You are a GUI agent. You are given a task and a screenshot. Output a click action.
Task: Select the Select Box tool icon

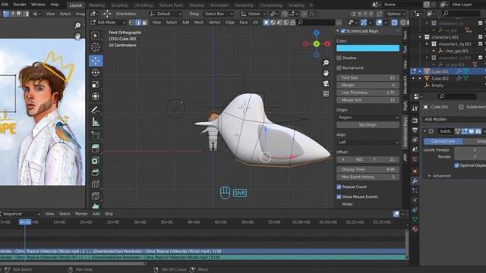(x=96, y=36)
